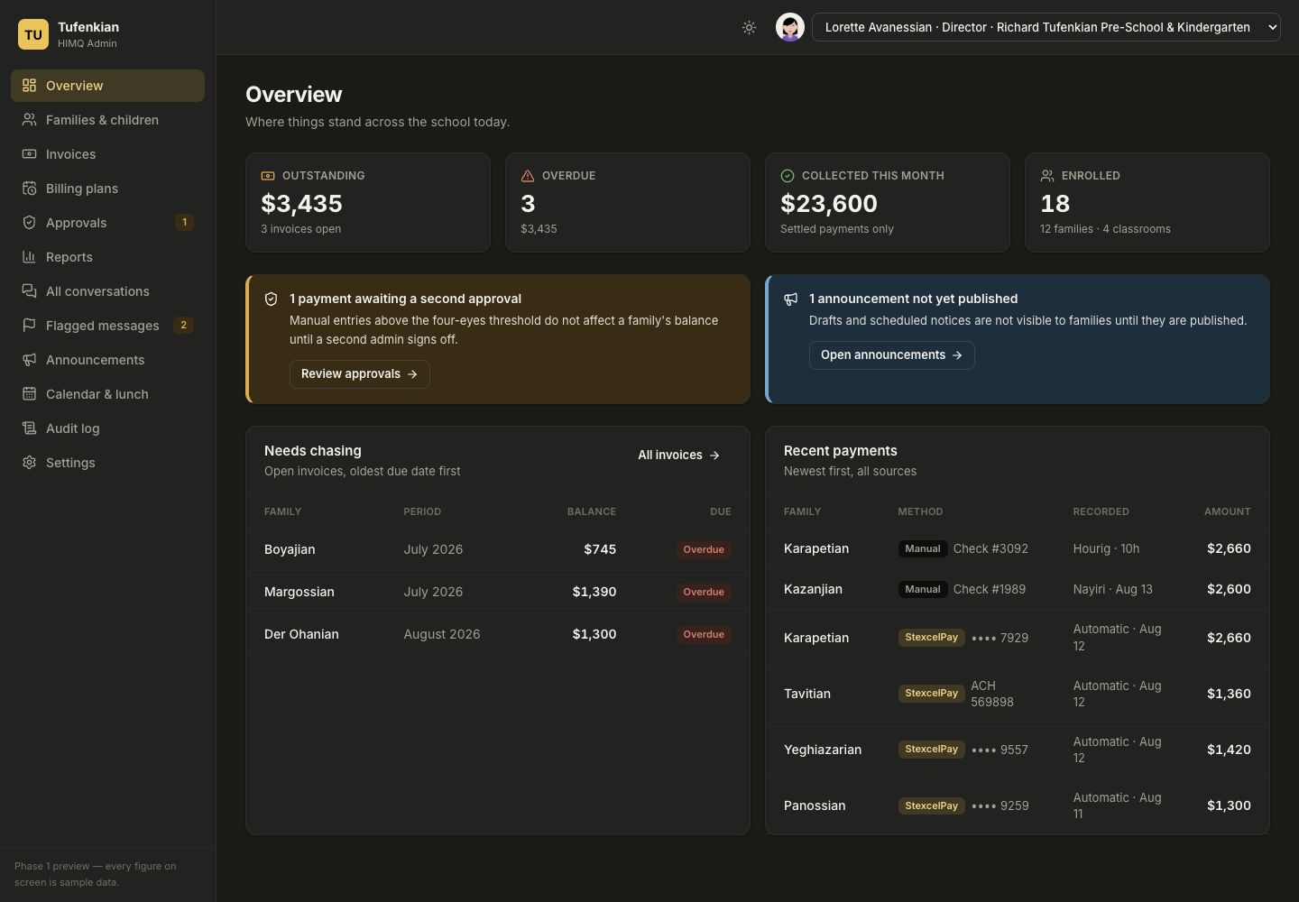Click the $1,420 payment amount
1299x902 pixels.
(x=1229, y=750)
